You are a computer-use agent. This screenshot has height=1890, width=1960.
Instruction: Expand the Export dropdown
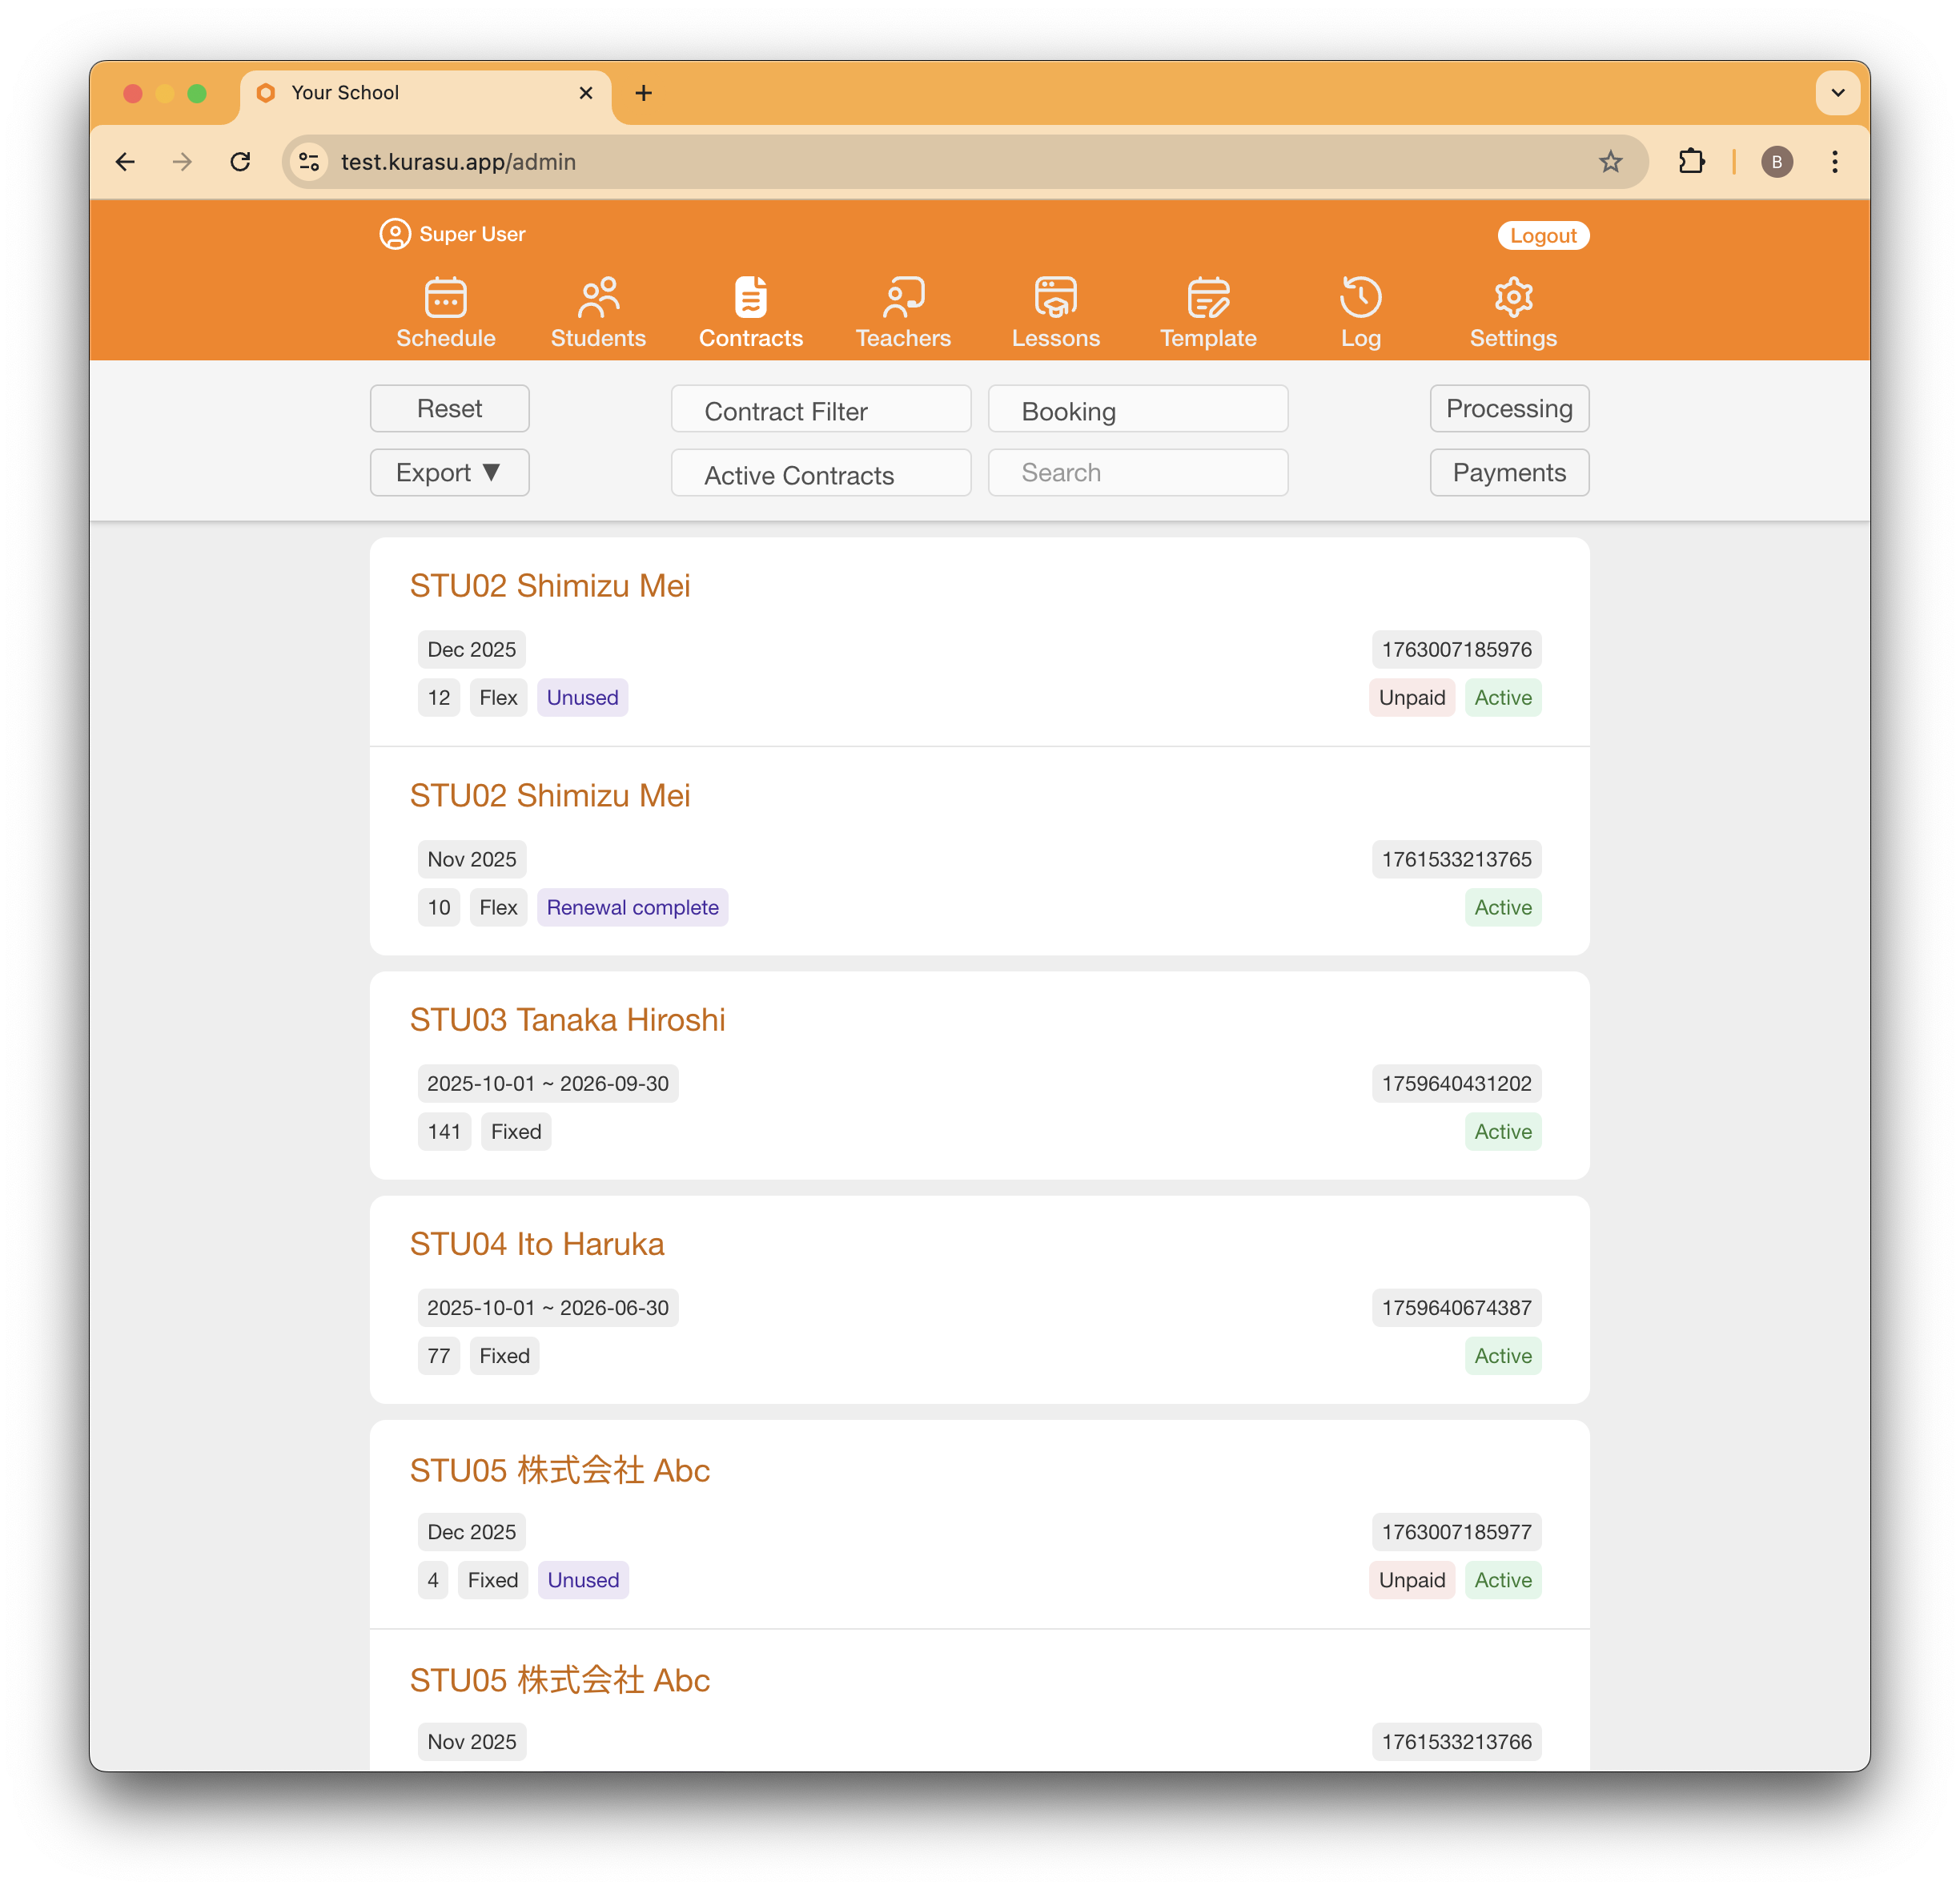tap(449, 472)
